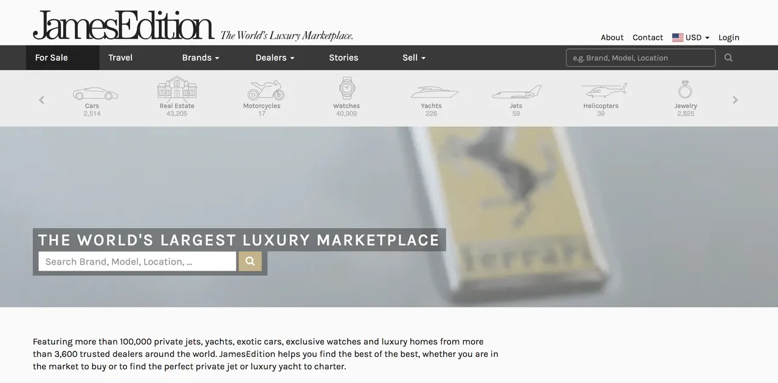Viewport: 778px width, 383px height.
Task: Click the Login link
Action: click(729, 38)
